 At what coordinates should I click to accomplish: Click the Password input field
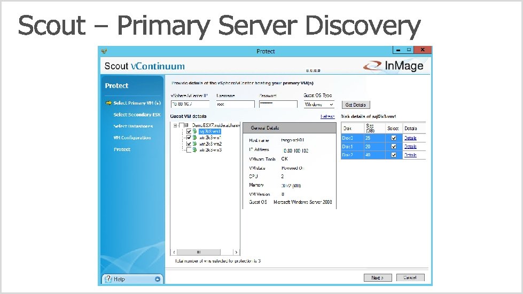coord(278,104)
